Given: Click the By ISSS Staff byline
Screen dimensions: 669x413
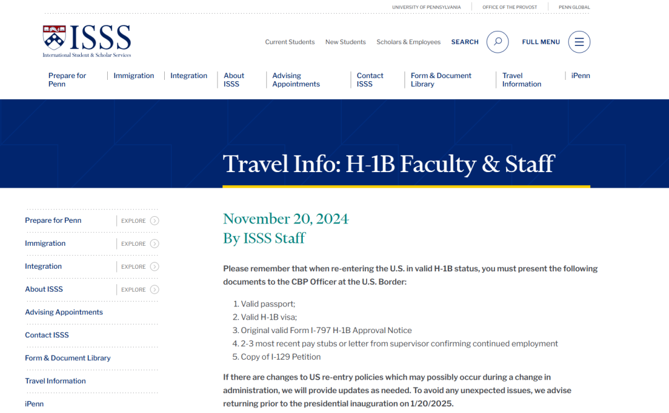Looking at the screenshot, I should click(x=264, y=238).
